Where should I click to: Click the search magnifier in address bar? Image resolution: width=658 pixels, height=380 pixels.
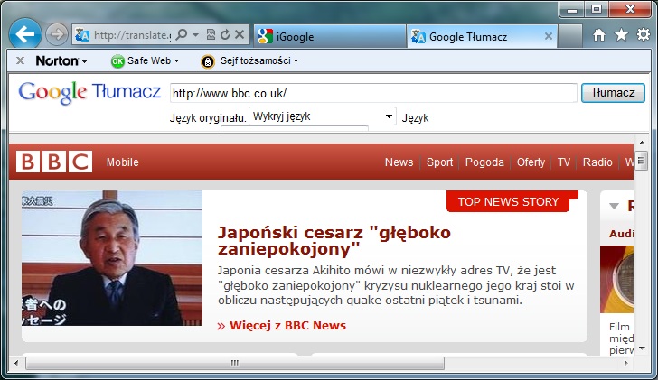click(182, 34)
